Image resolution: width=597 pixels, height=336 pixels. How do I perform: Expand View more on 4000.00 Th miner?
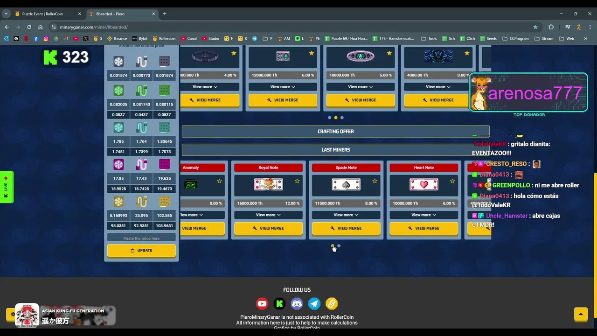(x=438, y=87)
